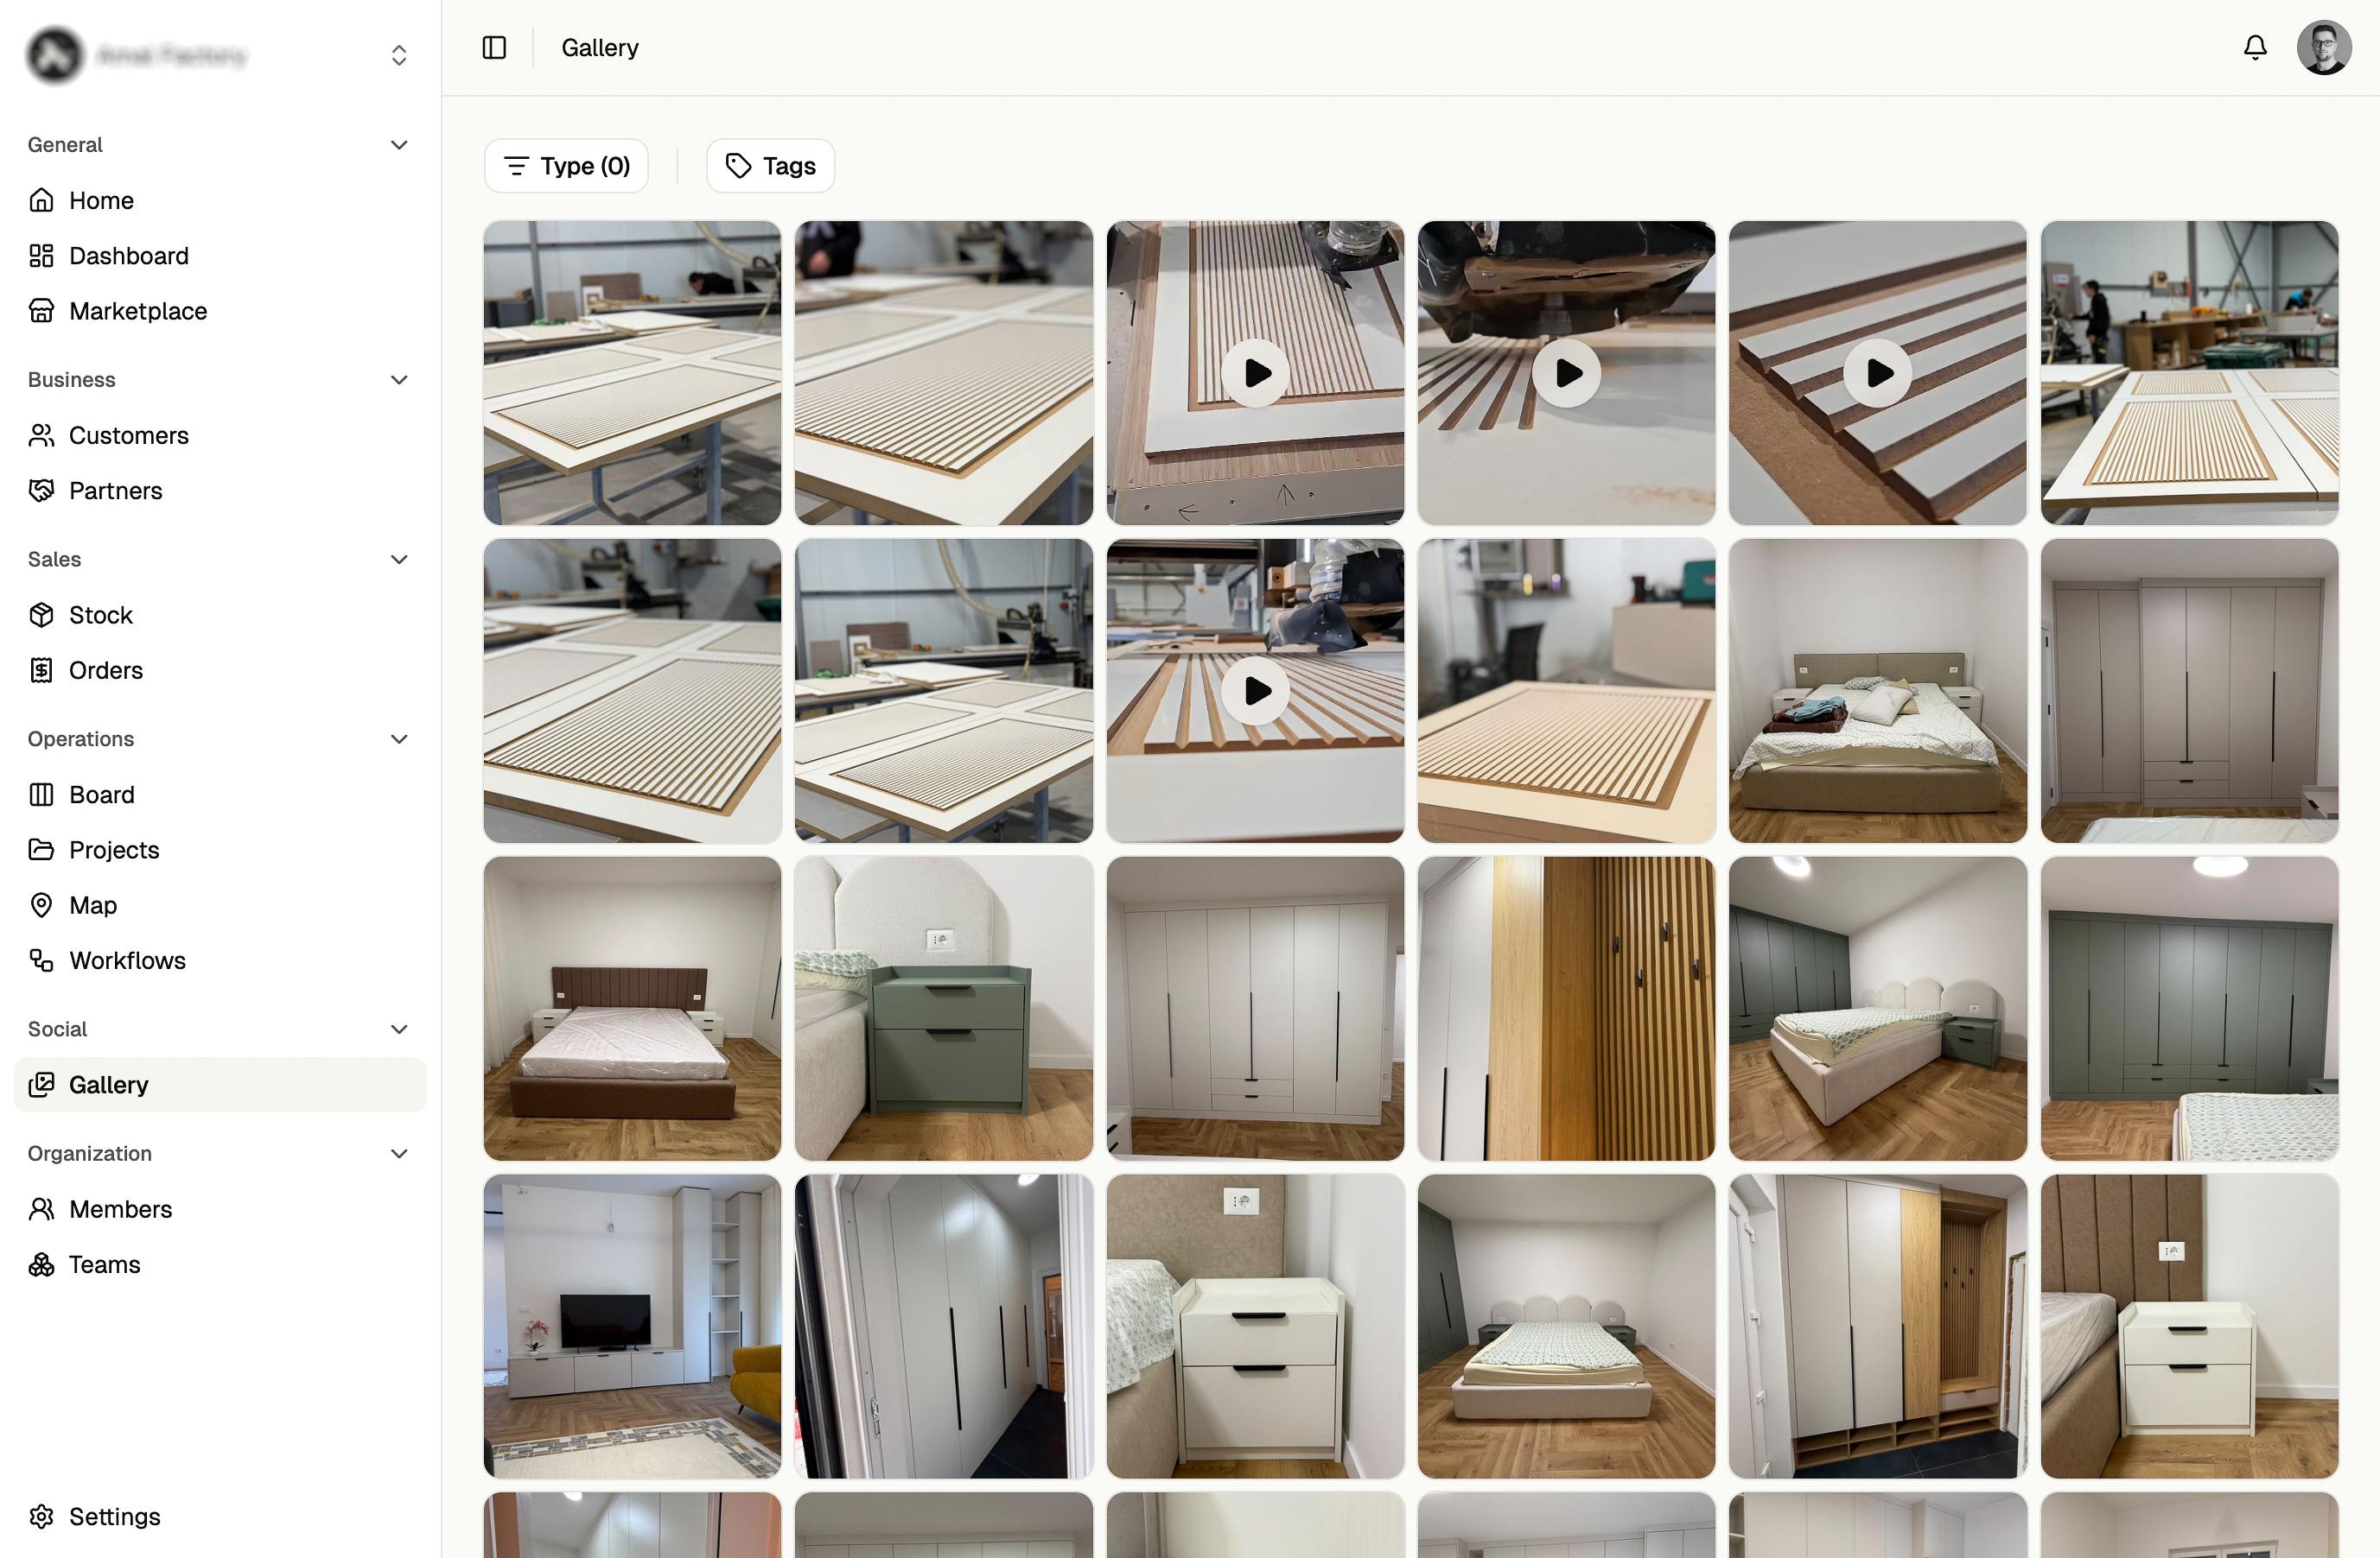Click the Partners handshake icon
2380x1558 pixels.
(41, 491)
